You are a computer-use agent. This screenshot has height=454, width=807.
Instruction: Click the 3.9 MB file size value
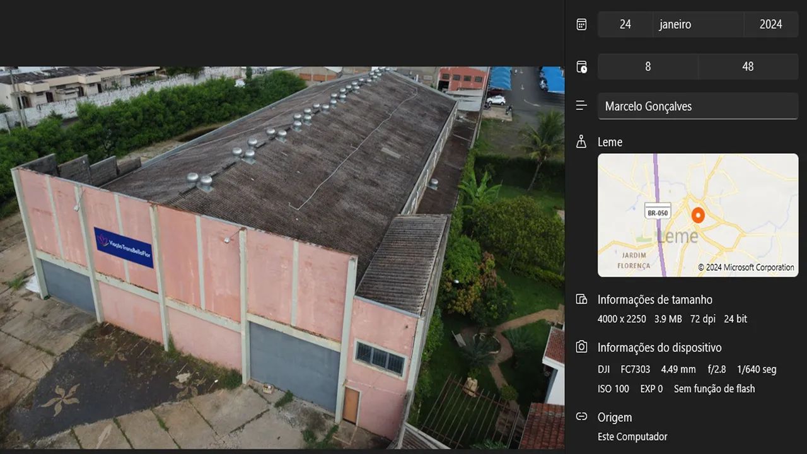pyautogui.click(x=668, y=319)
